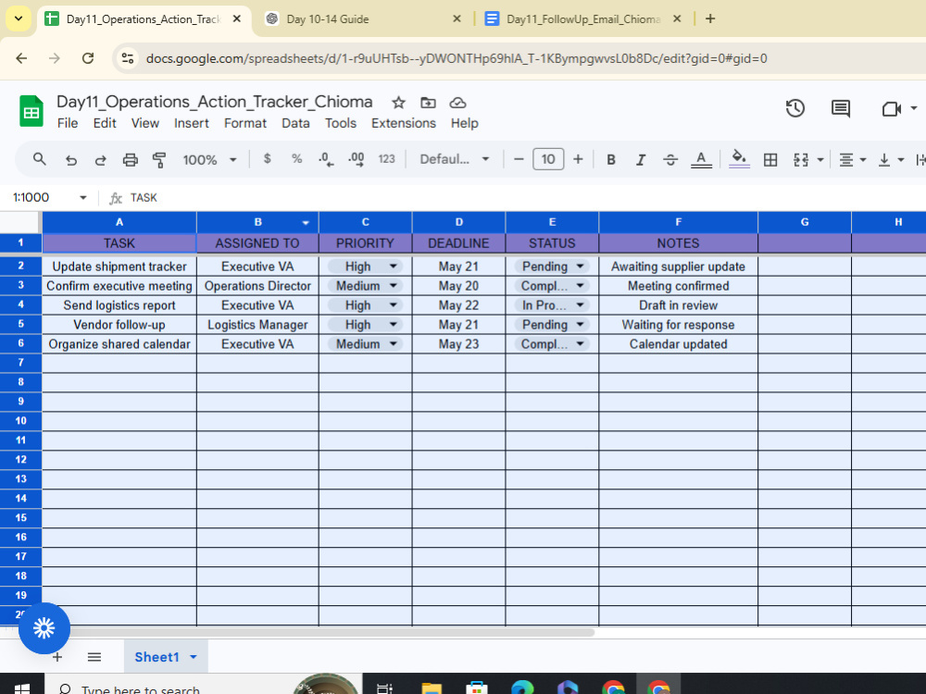926x694 pixels.
Task: Open the View menu
Action: pyautogui.click(x=145, y=123)
